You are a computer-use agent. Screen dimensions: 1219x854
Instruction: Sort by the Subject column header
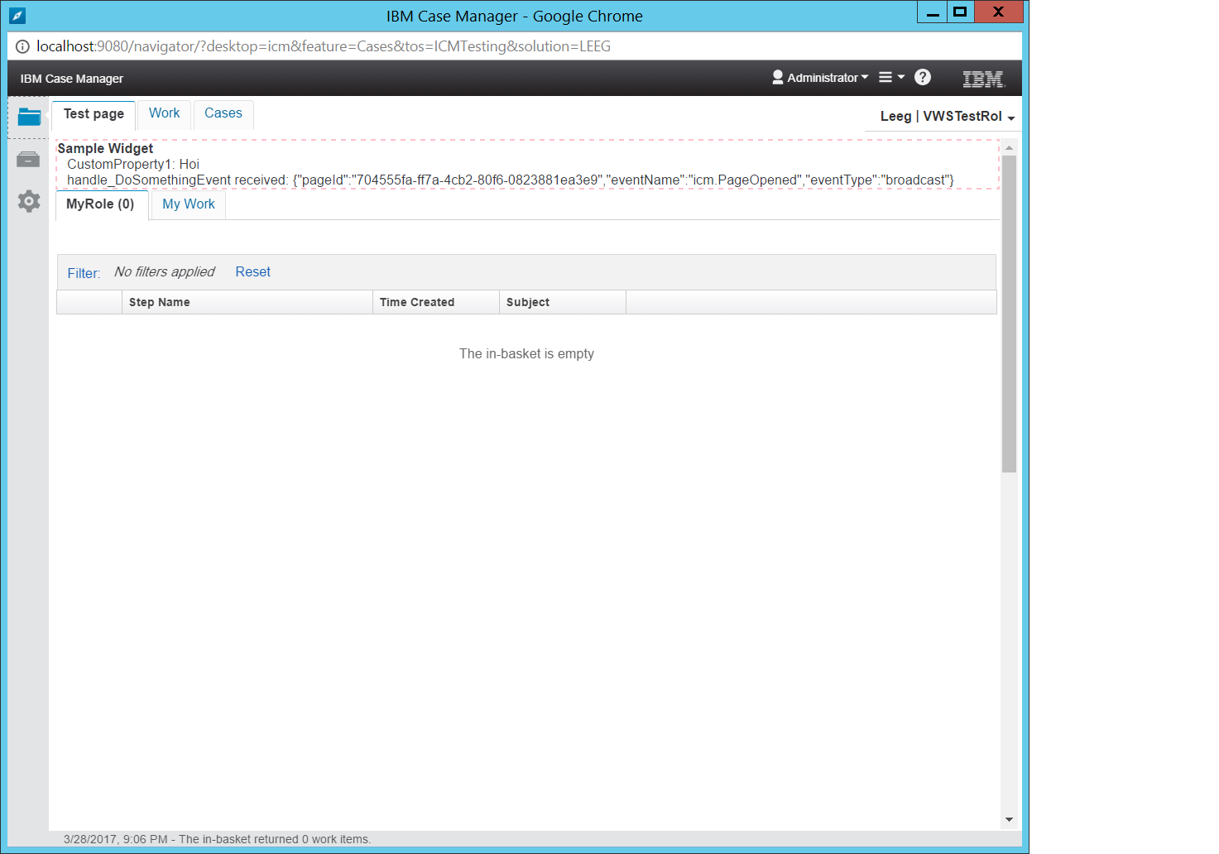point(563,302)
